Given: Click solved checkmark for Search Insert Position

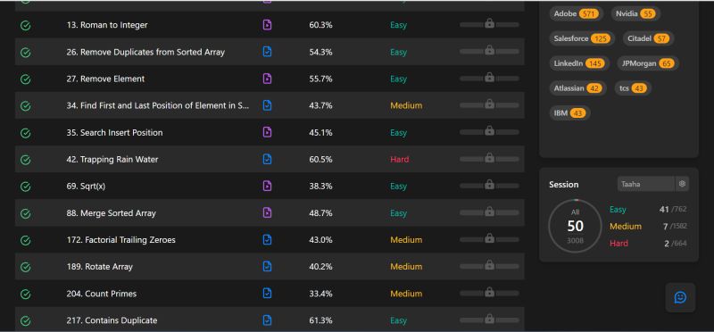Looking at the screenshot, I should click(26, 133).
